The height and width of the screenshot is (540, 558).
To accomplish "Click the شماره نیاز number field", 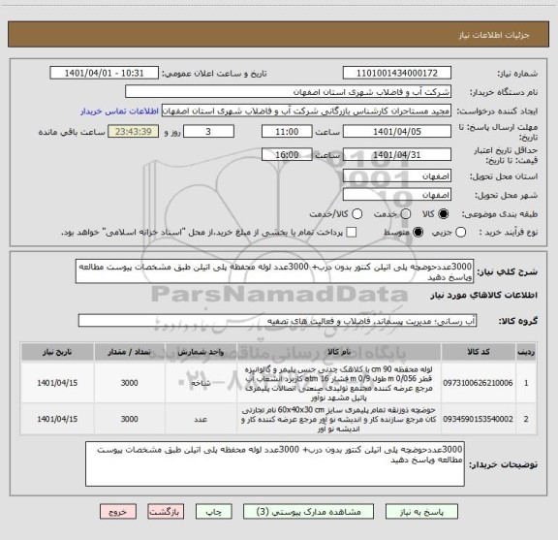I will [x=397, y=73].
